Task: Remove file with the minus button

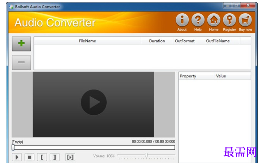Action: click(x=21, y=62)
